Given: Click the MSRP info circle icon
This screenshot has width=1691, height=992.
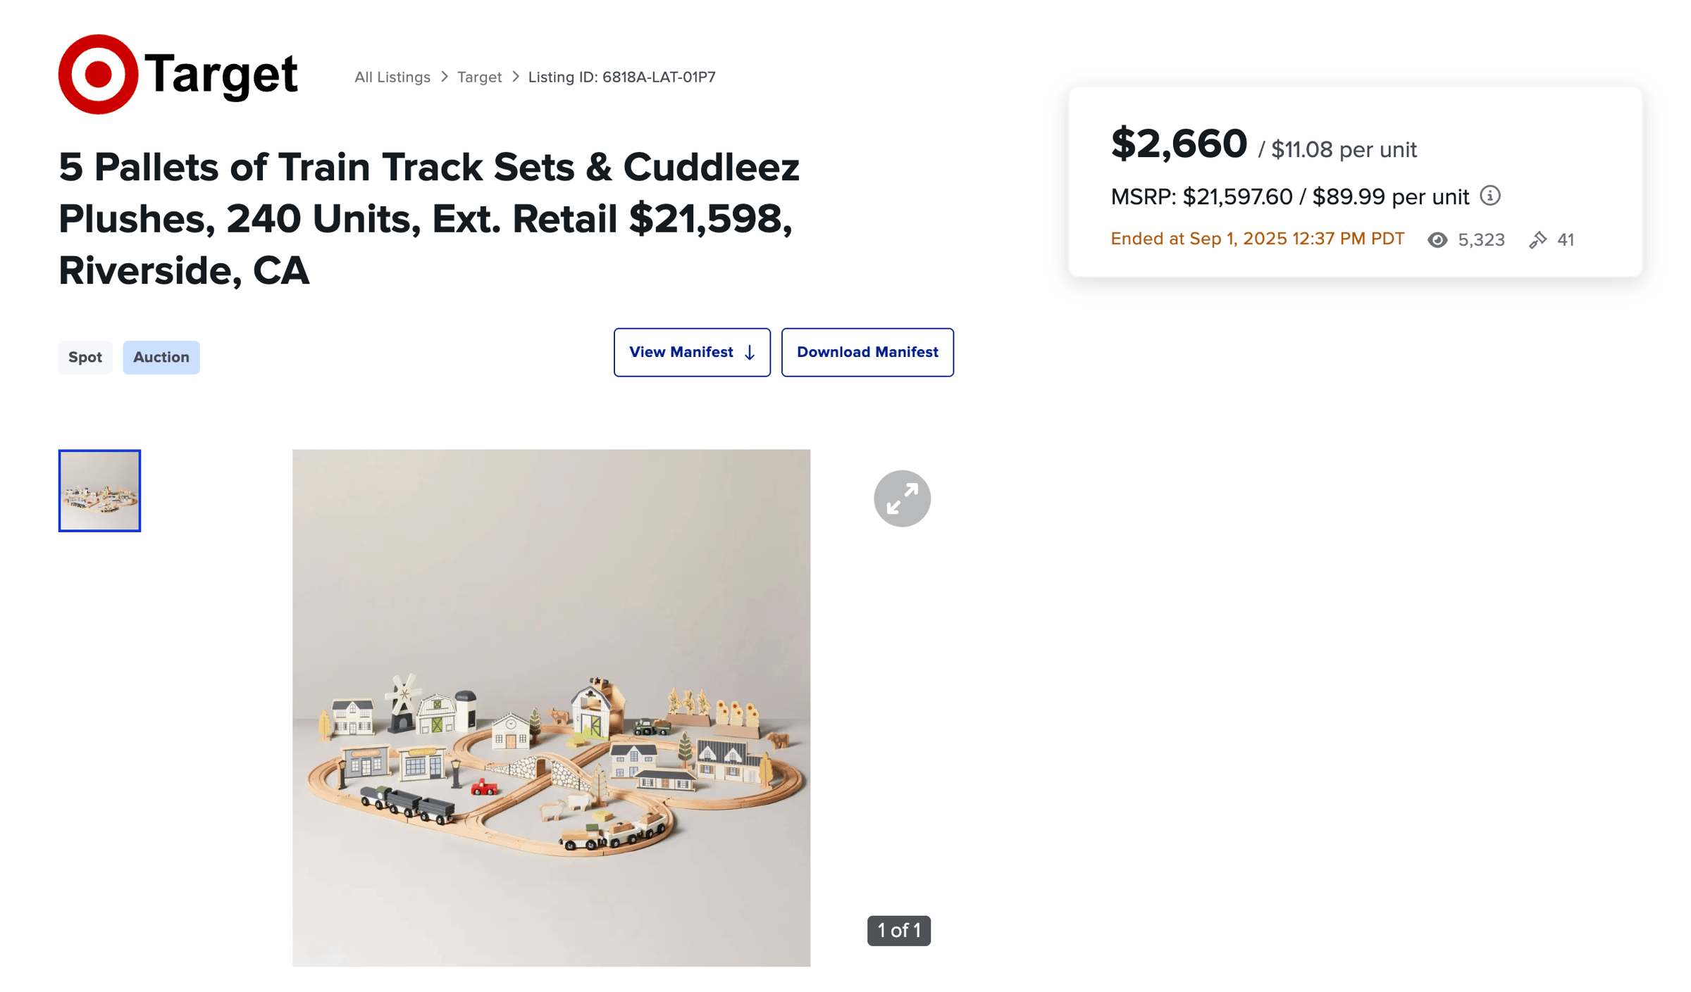Looking at the screenshot, I should pos(1490,196).
